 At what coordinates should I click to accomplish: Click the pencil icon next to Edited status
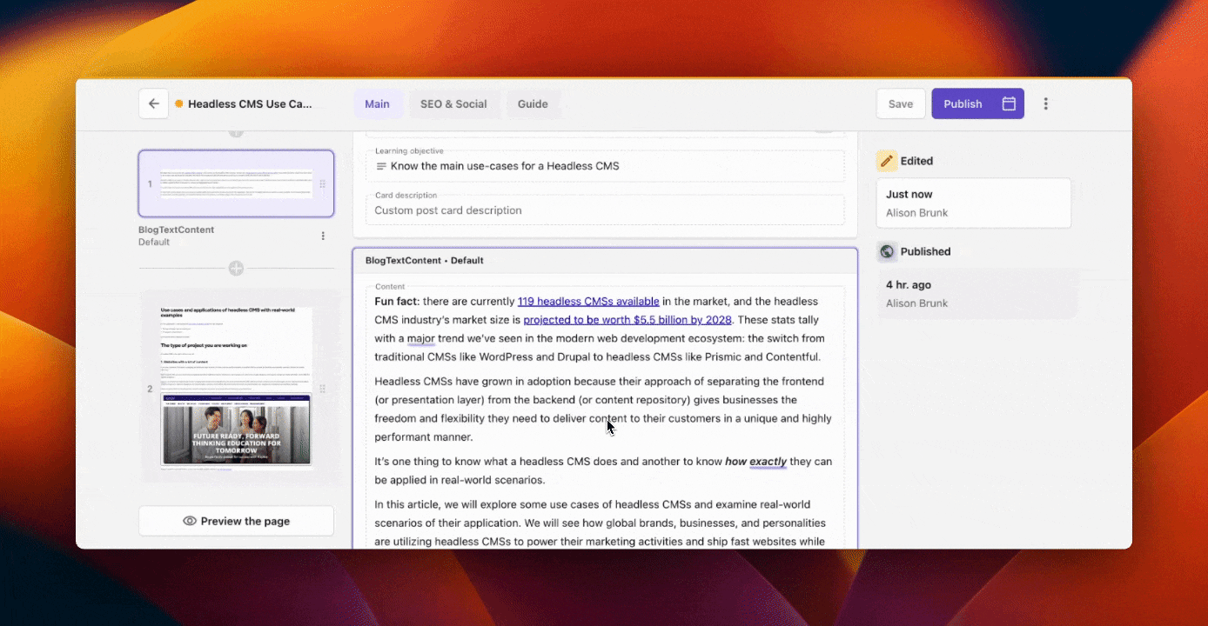[886, 160]
